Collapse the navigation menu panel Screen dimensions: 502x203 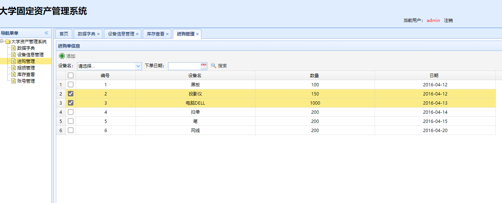[x=46, y=33]
